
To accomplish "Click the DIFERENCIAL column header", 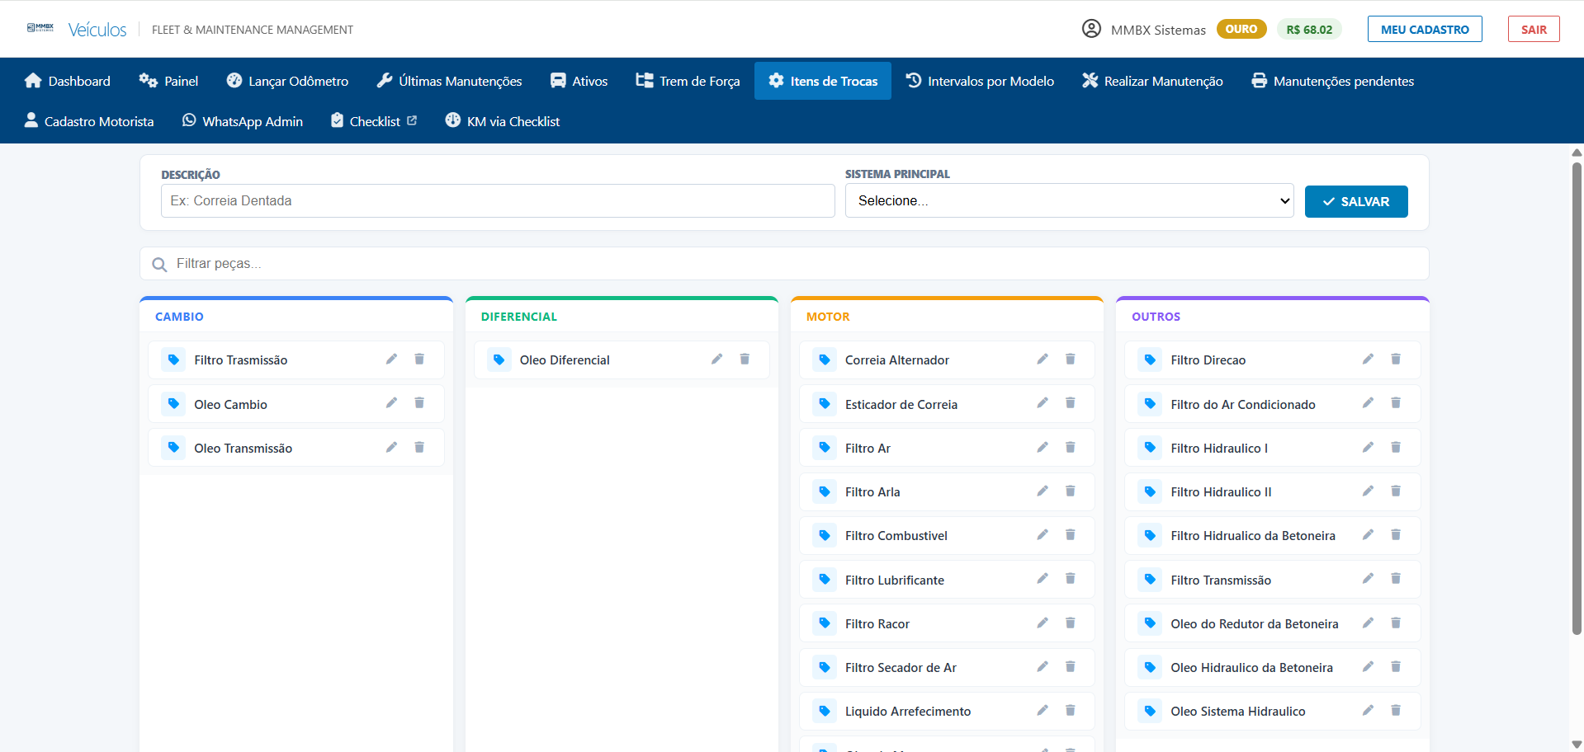I will (x=519, y=317).
